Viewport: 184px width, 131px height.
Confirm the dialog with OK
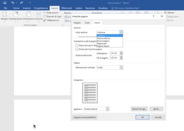pyautogui.click(x=143, y=117)
